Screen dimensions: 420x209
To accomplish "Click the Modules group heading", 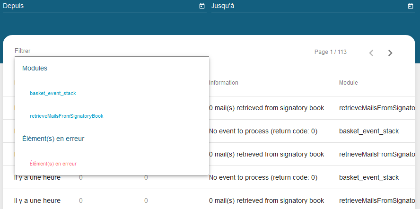I will [35, 69].
